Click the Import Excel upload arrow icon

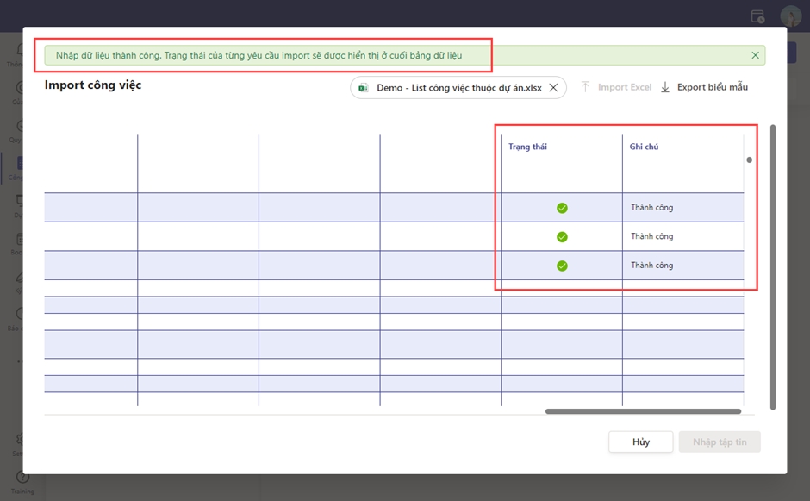click(x=585, y=87)
